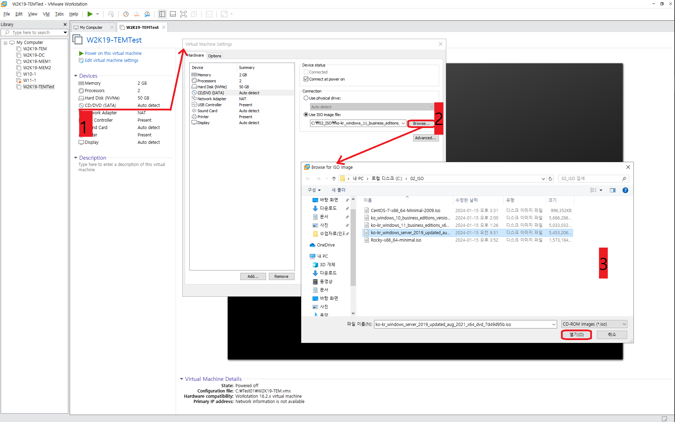Close the Library panel

65,25
